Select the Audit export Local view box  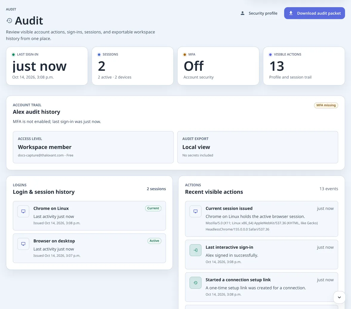point(258,147)
